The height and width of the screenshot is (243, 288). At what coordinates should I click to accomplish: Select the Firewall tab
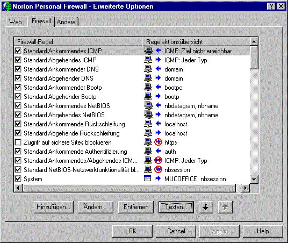tap(41, 21)
